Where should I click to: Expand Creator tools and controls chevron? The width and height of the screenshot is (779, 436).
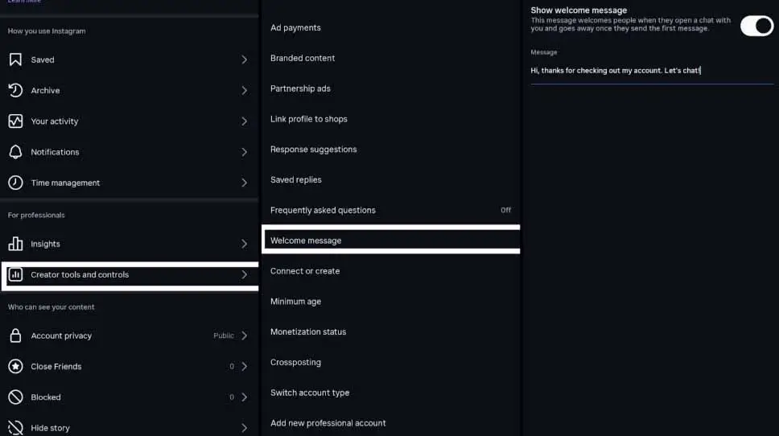(245, 274)
